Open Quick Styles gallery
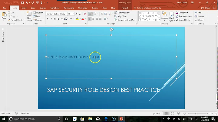The image size is (218, 122). tap(172, 16)
